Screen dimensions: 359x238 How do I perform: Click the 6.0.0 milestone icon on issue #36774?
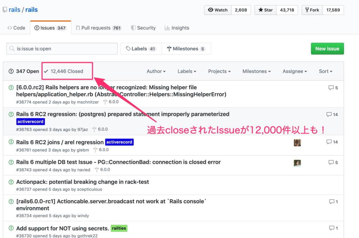point(106,102)
